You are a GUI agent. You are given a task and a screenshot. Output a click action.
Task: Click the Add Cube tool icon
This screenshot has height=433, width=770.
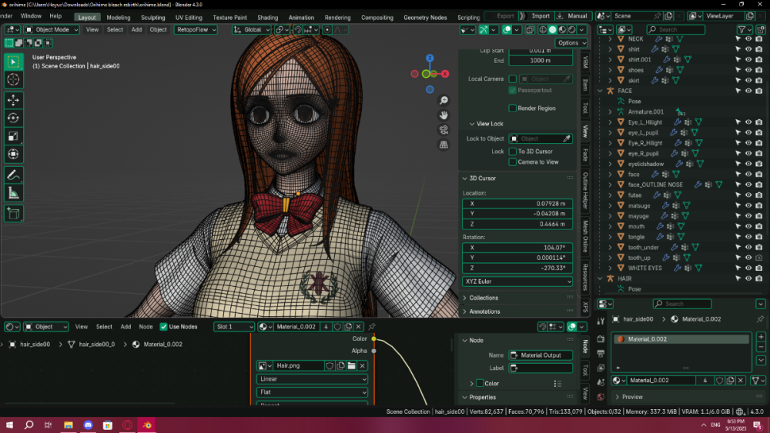[x=13, y=213]
